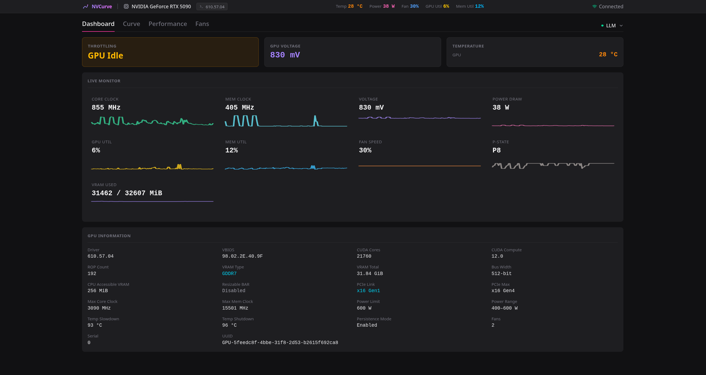Click the P-State sparkline graph
Image resolution: width=706 pixels, height=375 pixels.
(553, 166)
